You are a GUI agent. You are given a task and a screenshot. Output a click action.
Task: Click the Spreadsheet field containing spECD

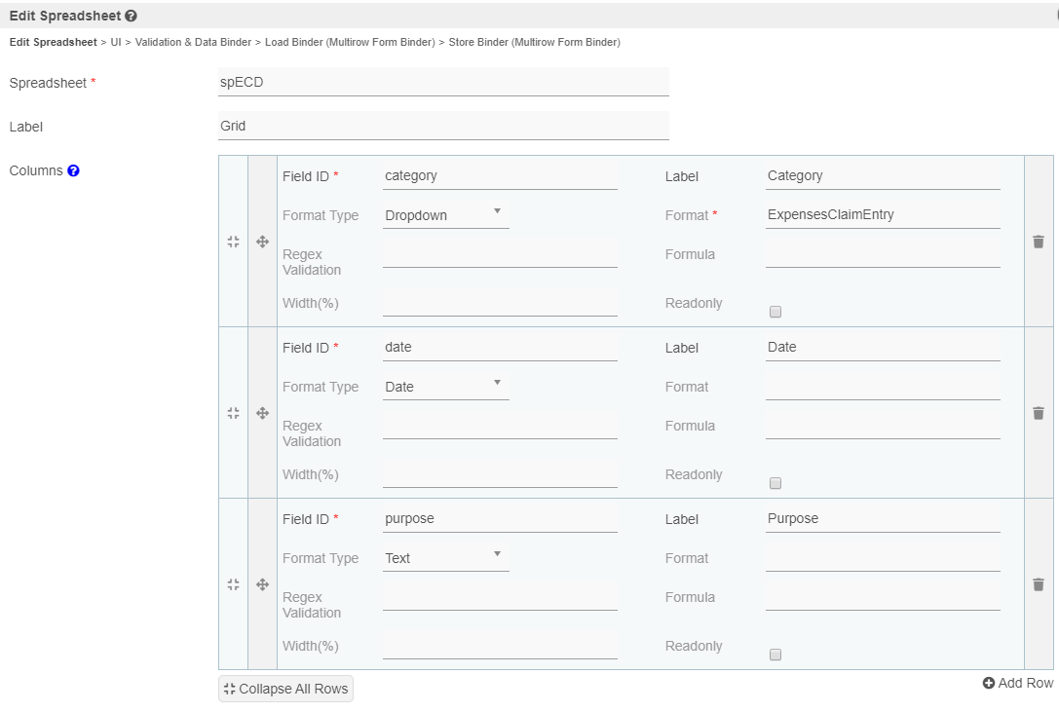[x=443, y=83]
